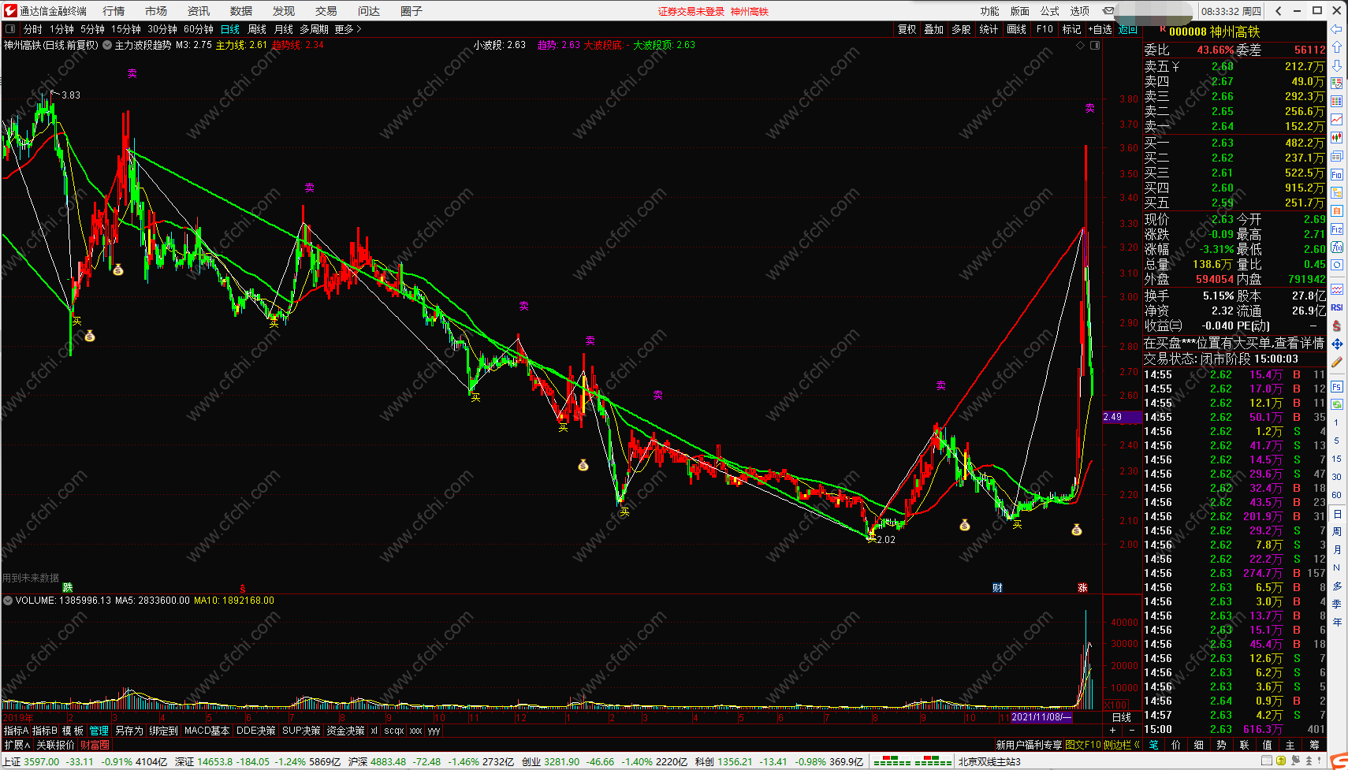This screenshot has height=770, width=1348.
Task: Open the 标记 marker dropdown
Action: tap(1072, 29)
